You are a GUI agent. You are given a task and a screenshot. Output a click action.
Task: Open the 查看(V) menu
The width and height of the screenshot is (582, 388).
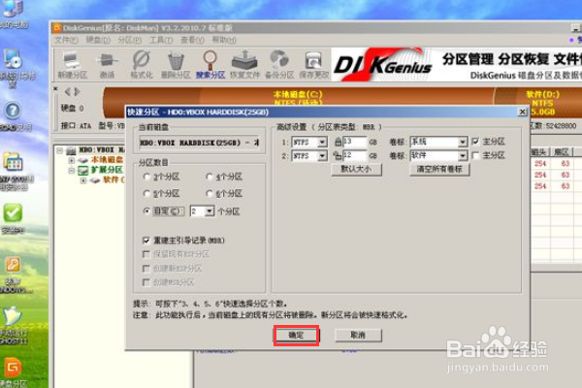point(192,40)
